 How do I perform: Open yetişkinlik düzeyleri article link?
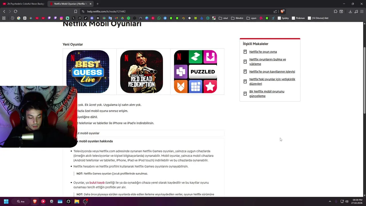click(x=272, y=82)
